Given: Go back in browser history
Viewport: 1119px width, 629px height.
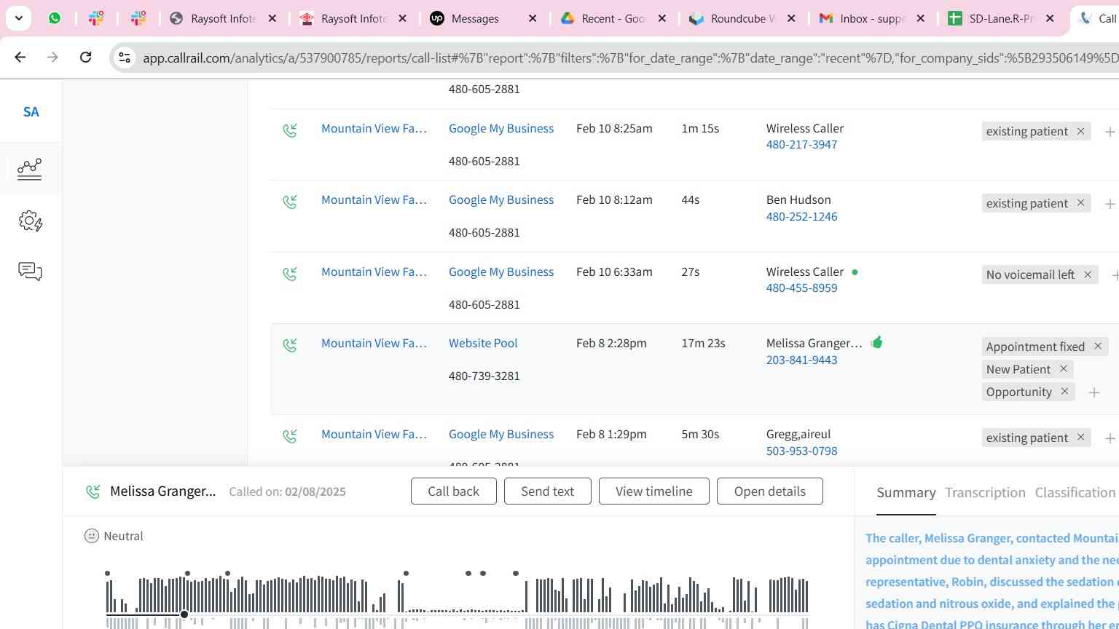Looking at the screenshot, I should 20,57.
